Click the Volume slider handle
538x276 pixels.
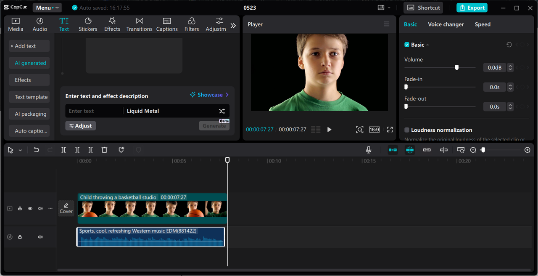click(x=457, y=67)
